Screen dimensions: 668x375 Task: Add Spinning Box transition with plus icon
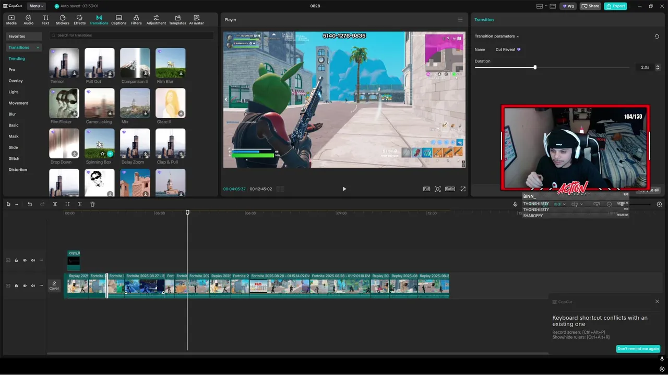pos(110,154)
